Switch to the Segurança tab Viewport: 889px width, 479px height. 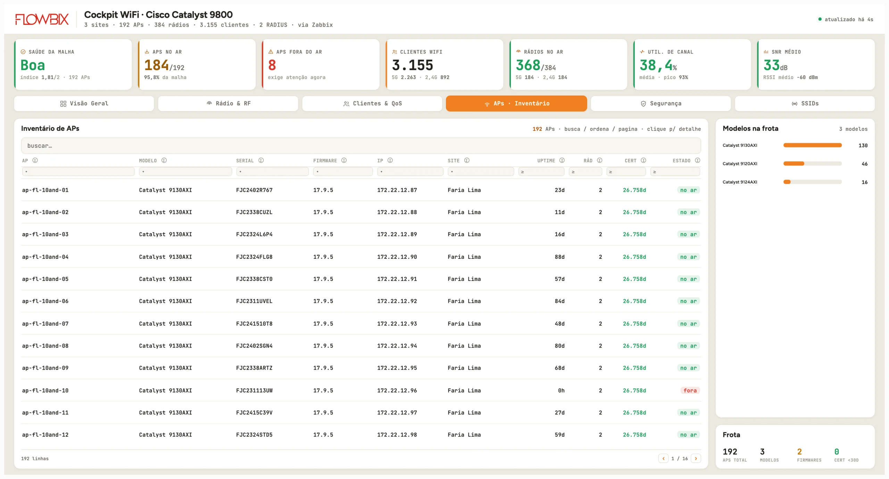click(661, 103)
